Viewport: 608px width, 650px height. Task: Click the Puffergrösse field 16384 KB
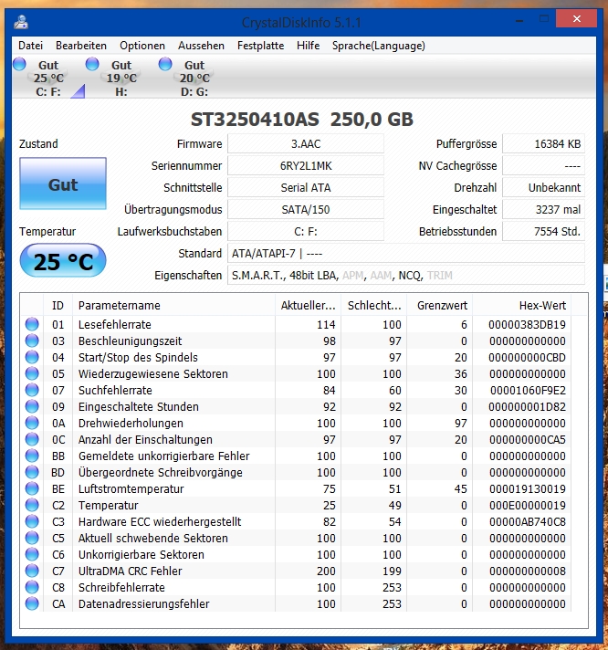point(544,144)
